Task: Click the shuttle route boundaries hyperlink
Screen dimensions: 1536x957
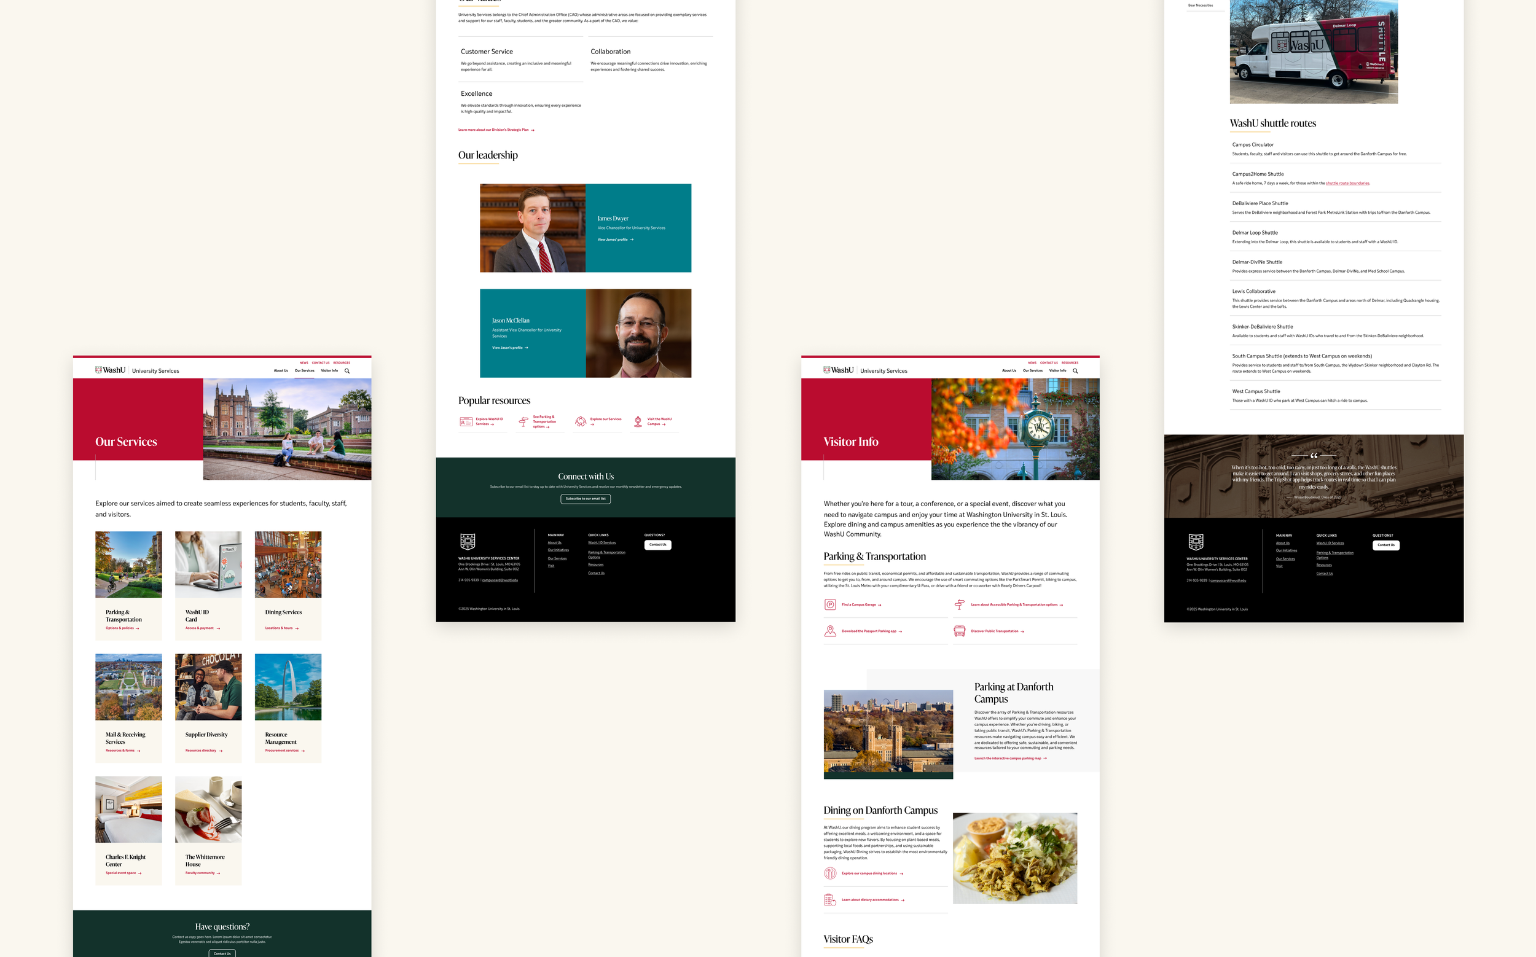Action: (1347, 184)
